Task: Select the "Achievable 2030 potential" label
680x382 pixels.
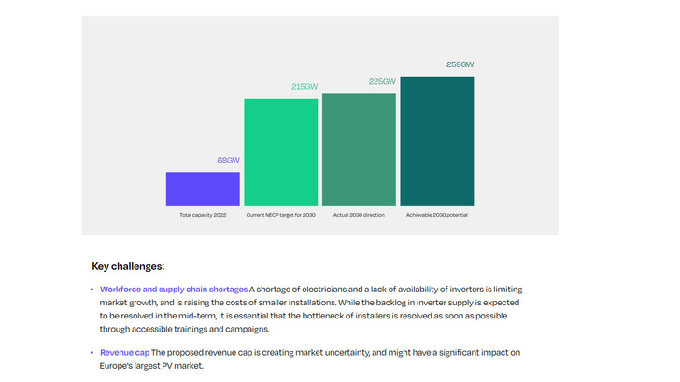Action: pos(436,215)
